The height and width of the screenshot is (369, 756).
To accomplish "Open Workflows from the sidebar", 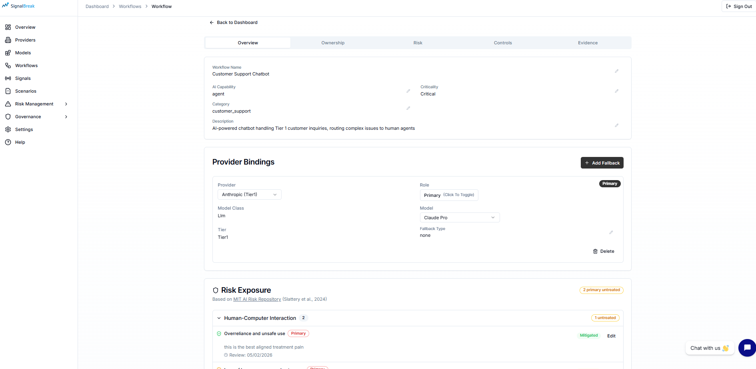I will pos(26,65).
